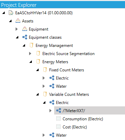Click the Consumption (Electric) data point icon

pos(58,119)
